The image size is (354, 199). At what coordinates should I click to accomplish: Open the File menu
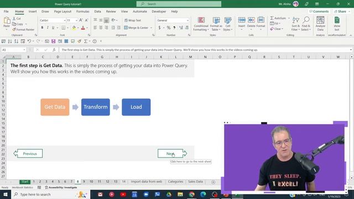(x=6, y=11)
